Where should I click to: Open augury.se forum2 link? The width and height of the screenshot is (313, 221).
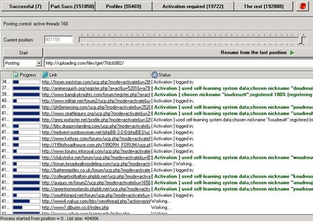pos(96,183)
